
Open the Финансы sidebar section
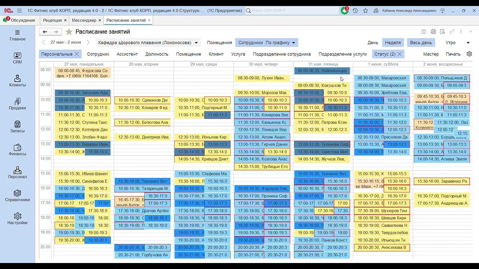18,150
